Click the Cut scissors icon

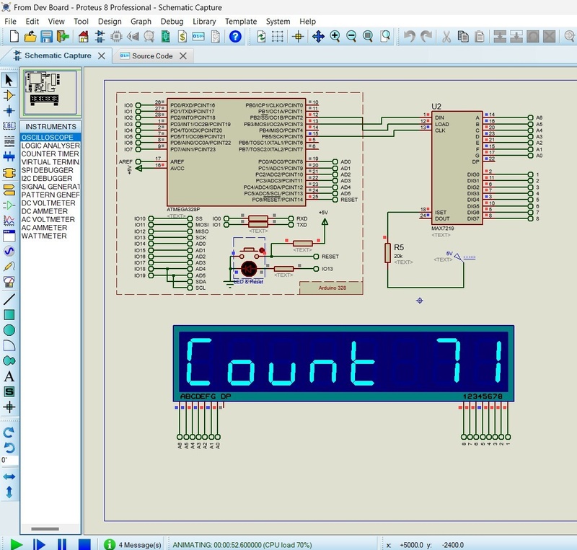(446, 37)
